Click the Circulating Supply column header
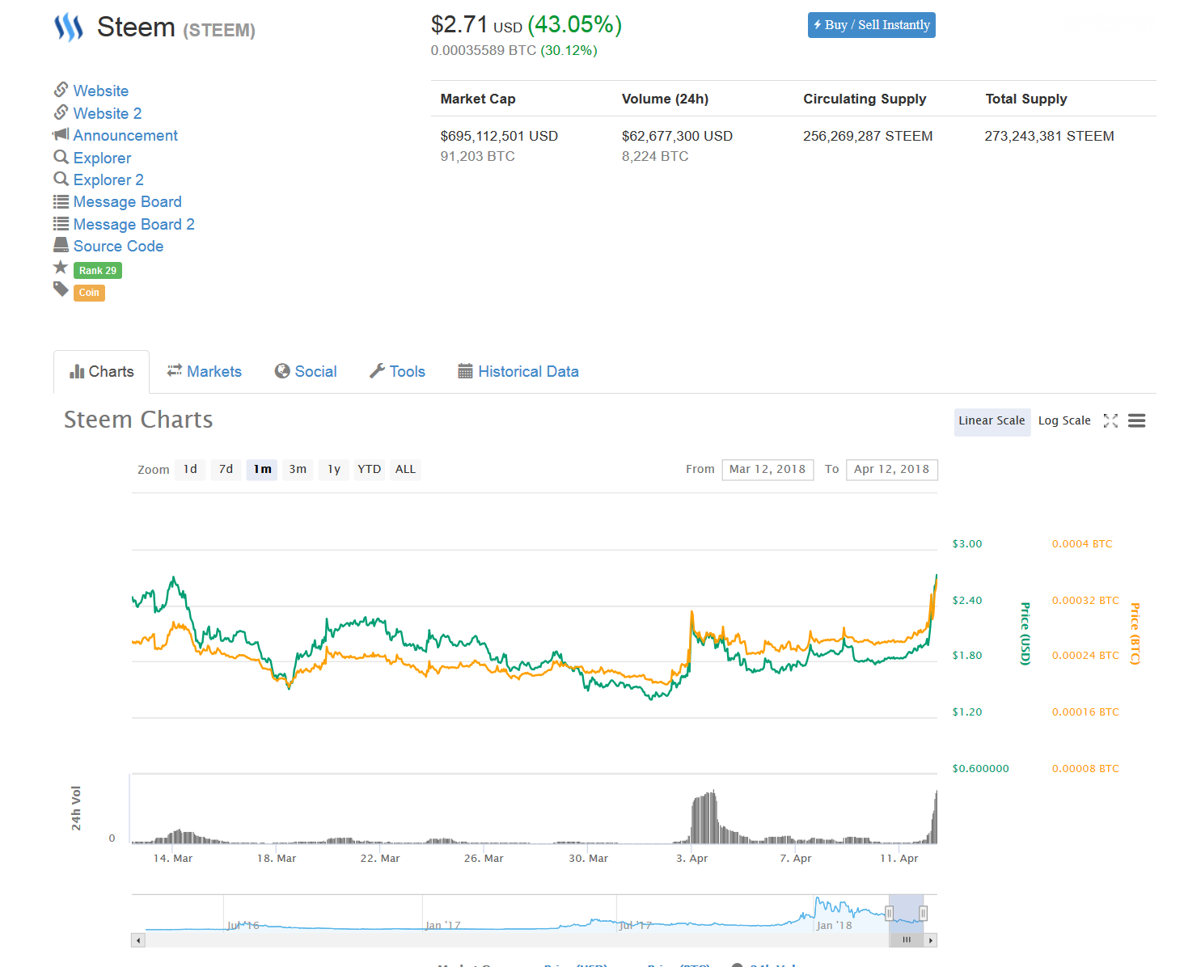This screenshot has width=1184, height=967. pos(865,99)
